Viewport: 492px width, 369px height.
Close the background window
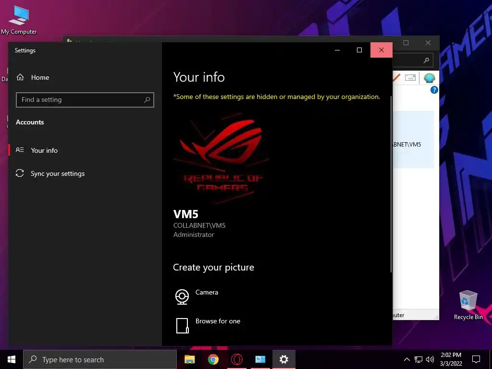(428, 43)
